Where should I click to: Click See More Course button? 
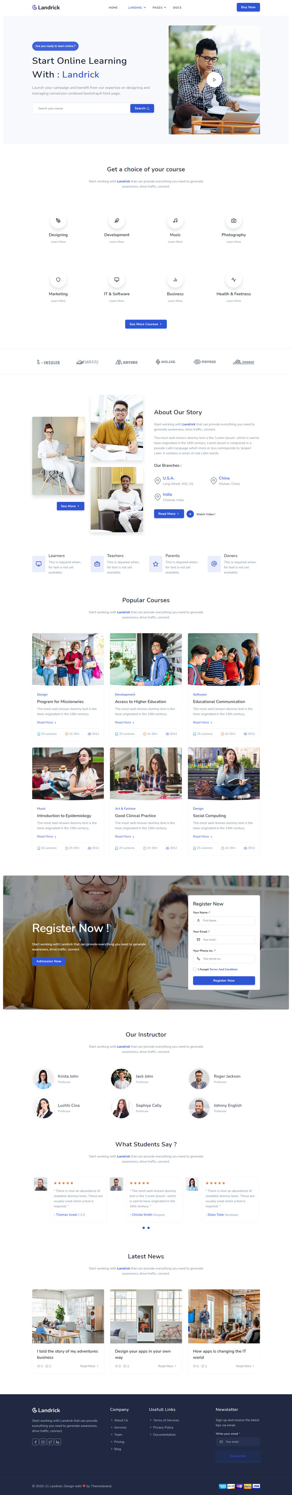pos(146,324)
